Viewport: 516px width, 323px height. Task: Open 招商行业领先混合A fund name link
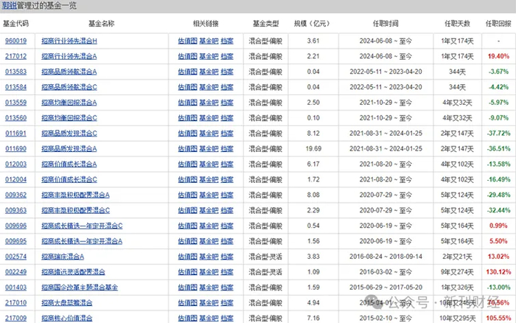69,56
